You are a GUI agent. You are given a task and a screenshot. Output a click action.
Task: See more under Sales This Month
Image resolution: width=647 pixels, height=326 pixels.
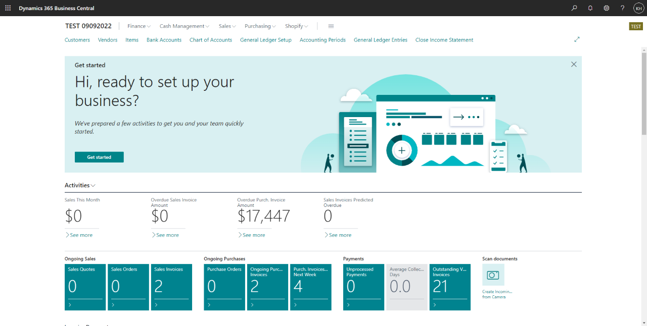click(79, 235)
